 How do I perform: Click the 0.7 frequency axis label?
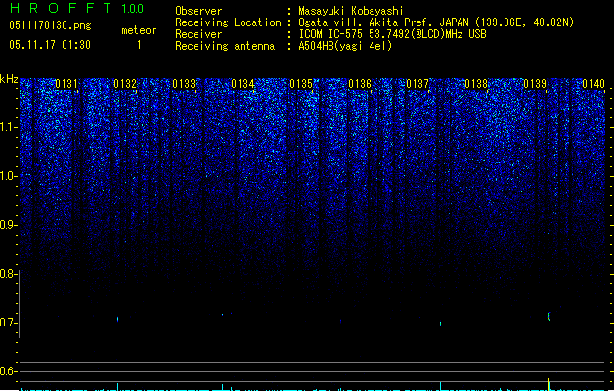[8, 323]
